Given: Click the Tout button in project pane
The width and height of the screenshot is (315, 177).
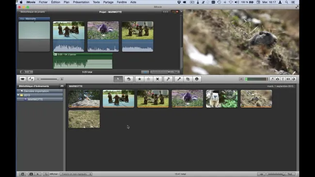Looking at the screenshot, I should point(175,72).
